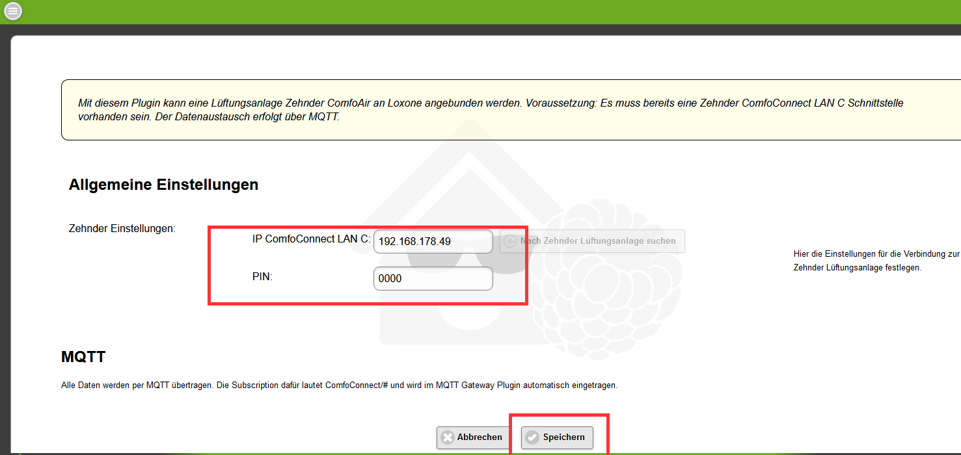Click the 'PIN:' label
Viewport: 961px width, 455px height.
[262, 276]
